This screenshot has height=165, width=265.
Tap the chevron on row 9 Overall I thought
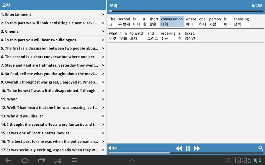[x=103, y=82]
